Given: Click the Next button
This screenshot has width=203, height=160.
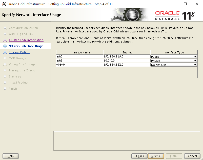Looking at the screenshot, I should pos(156,156).
